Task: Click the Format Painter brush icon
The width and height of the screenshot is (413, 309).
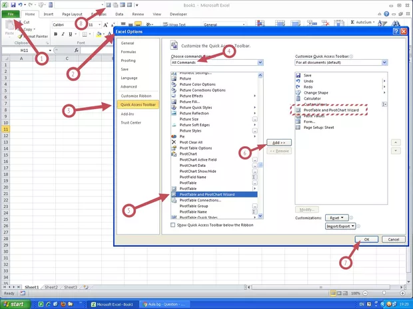Action: click(20, 37)
